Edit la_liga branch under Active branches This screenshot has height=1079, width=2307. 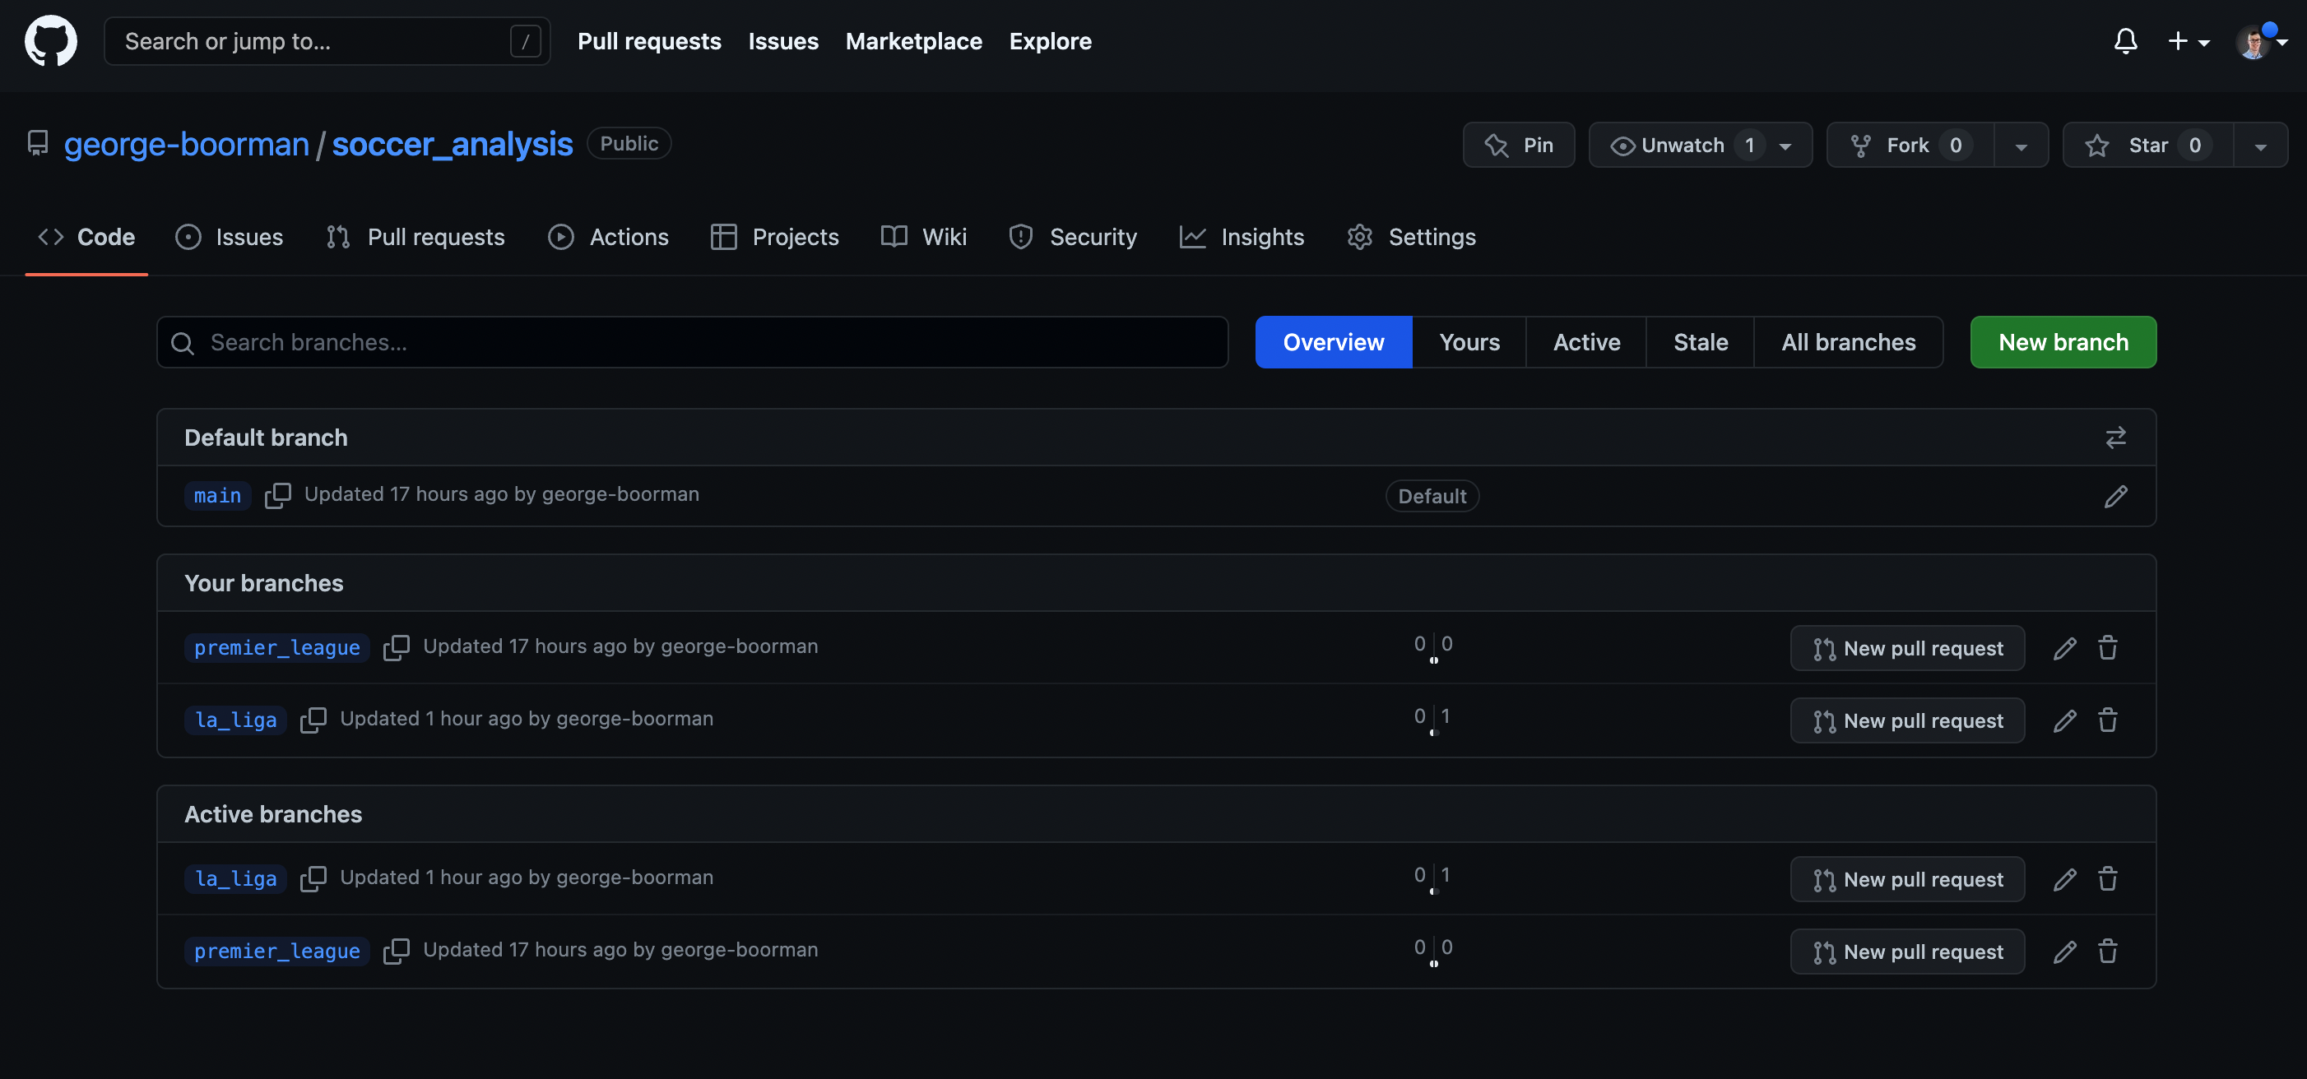click(2064, 879)
